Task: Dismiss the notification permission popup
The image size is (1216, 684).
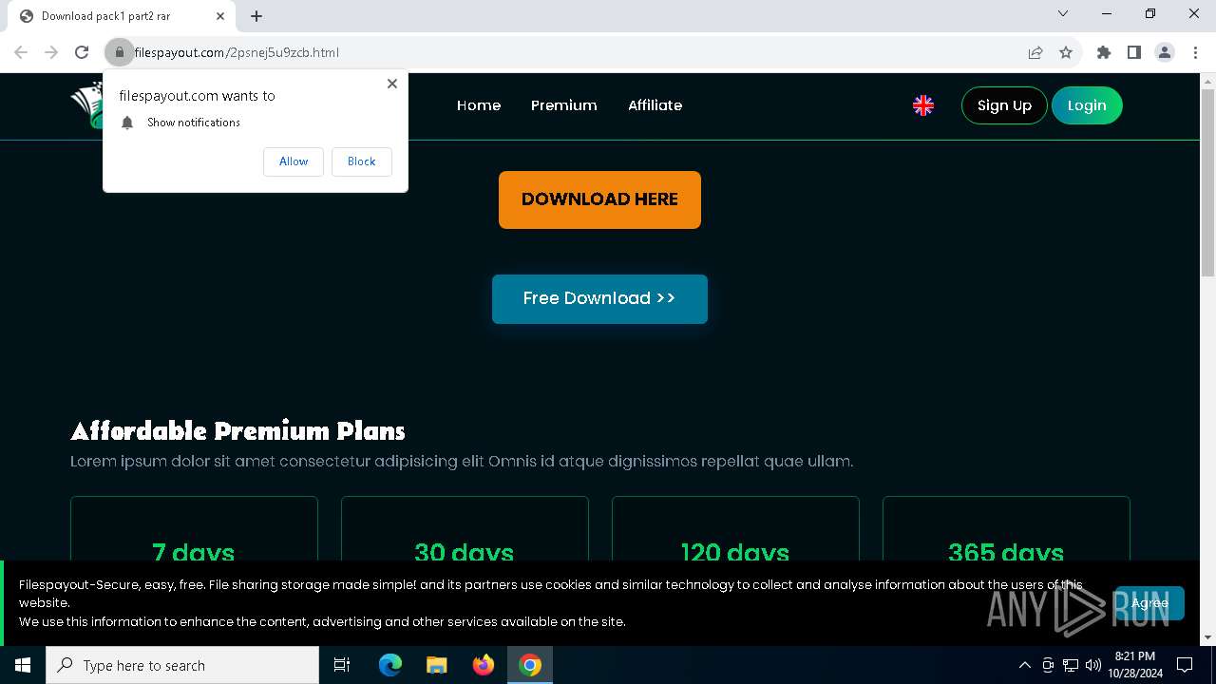Action: click(x=392, y=84)
